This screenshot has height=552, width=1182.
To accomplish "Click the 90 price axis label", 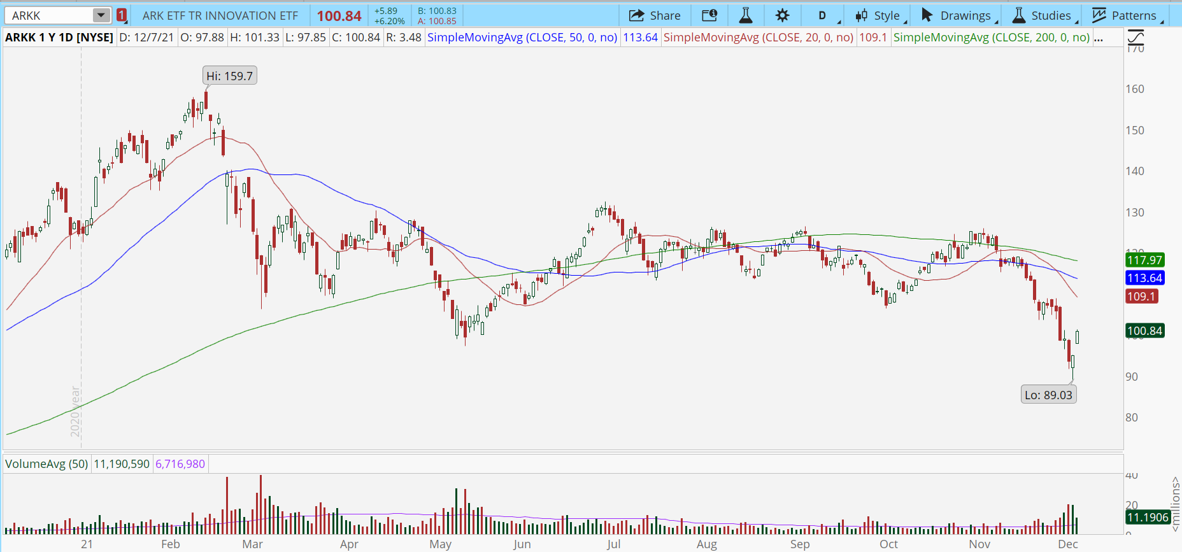I will tap(1132, 377).
